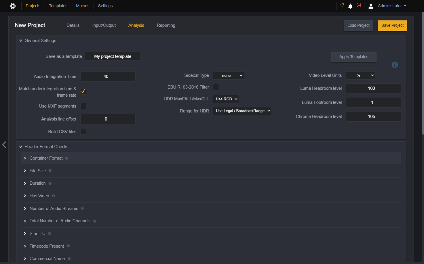Show info icon next to Has Video

[54, 196]
